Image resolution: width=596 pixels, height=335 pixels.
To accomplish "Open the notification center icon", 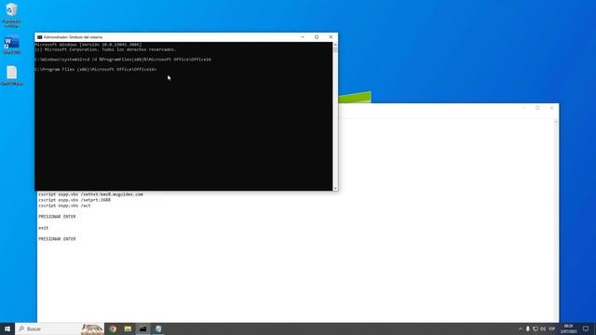I will (586, 328).
